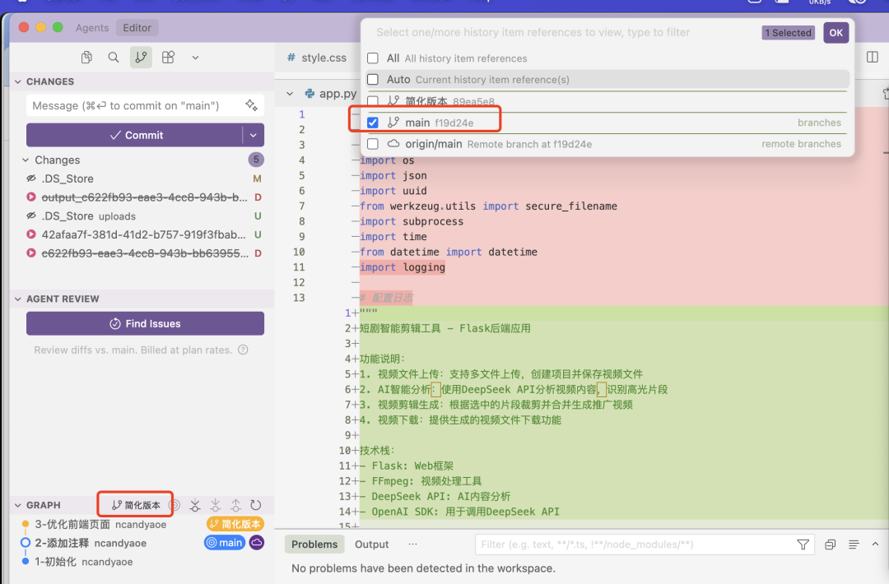Open the Explorer files view icon
889x584 pixels.
pos(86,58)
